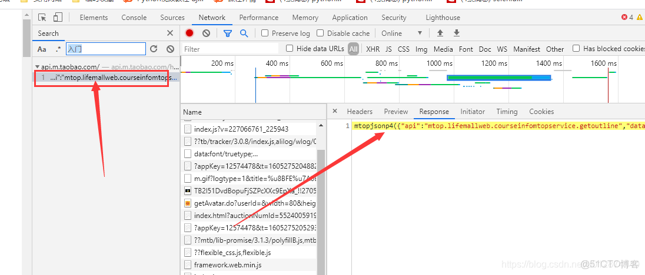Filter requests by JS
645x275 pixels.
[x=388, y=49]
